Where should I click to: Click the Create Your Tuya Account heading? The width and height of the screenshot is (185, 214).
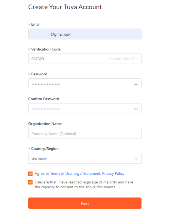click(x=65, y=7)
